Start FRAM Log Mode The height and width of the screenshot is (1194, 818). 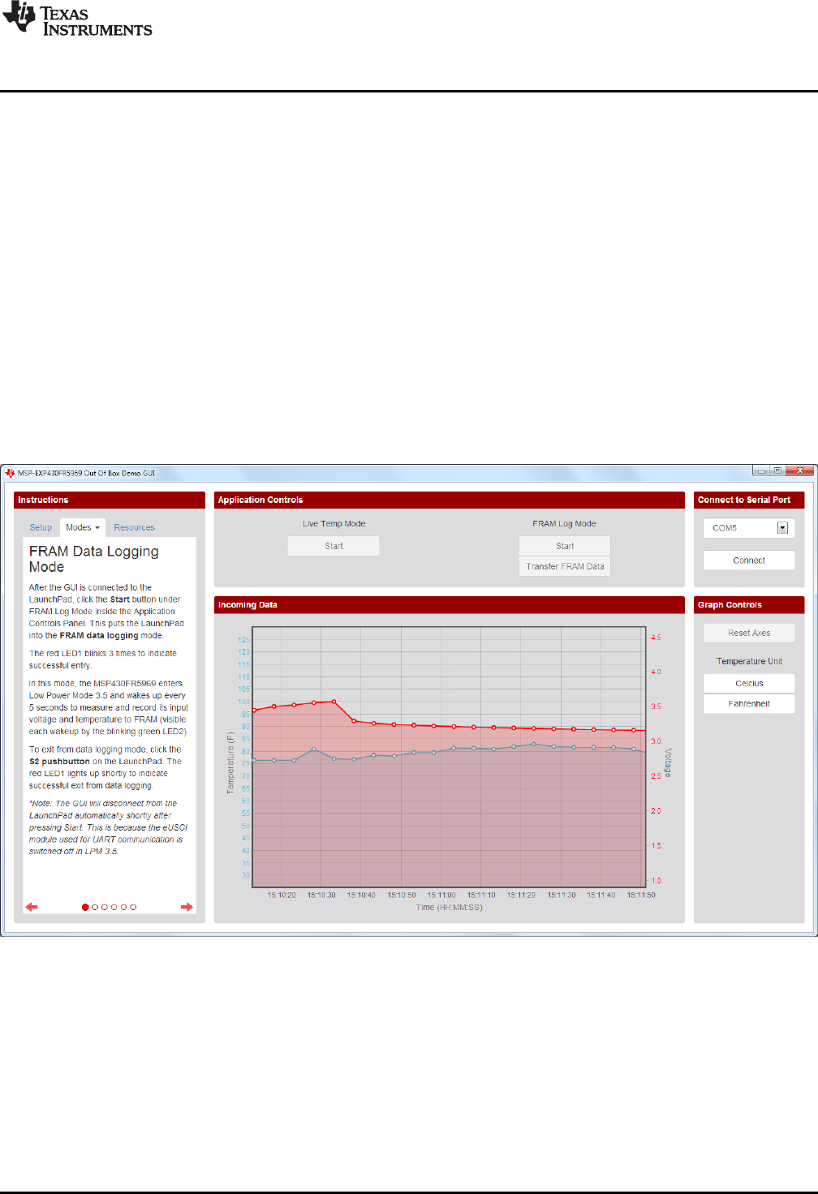tap(565, 546)
